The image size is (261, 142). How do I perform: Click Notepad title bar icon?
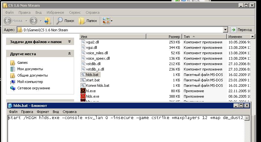pos(10,106)
